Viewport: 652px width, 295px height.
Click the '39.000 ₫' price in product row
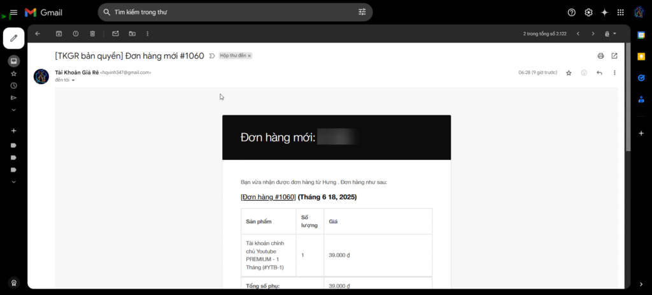point(339,255)
